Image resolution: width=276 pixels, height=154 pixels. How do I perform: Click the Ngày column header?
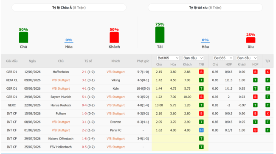[x=32, y=61]
